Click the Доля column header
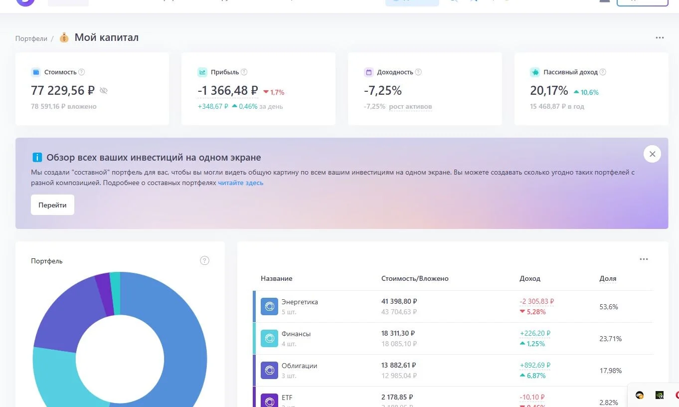The width and height of the screenshot is (679, 407). tap(608, 278)
